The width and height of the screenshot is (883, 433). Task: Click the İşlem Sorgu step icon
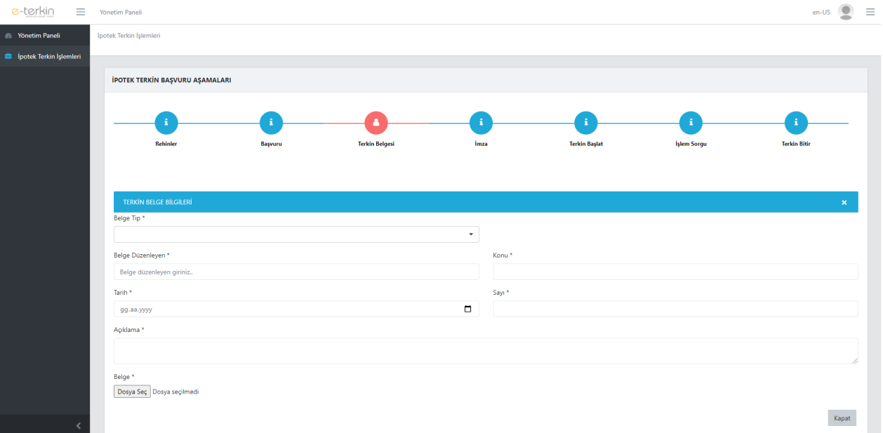point(691,123)
